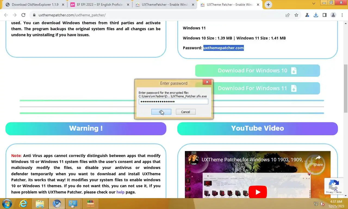Open the taskbar clock and date
The height and width of the screenshot is (209, 348).
(336, 204)
